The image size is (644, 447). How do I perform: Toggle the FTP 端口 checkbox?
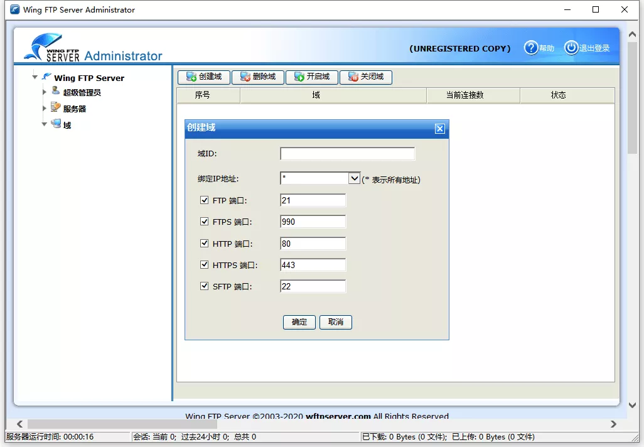pyautogui.click(x=204, y=200)
